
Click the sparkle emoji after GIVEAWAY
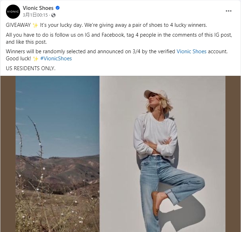pos(35,25)
